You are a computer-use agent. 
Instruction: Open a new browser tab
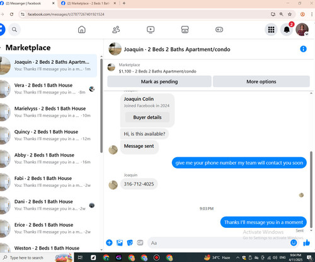pos(124,3)
